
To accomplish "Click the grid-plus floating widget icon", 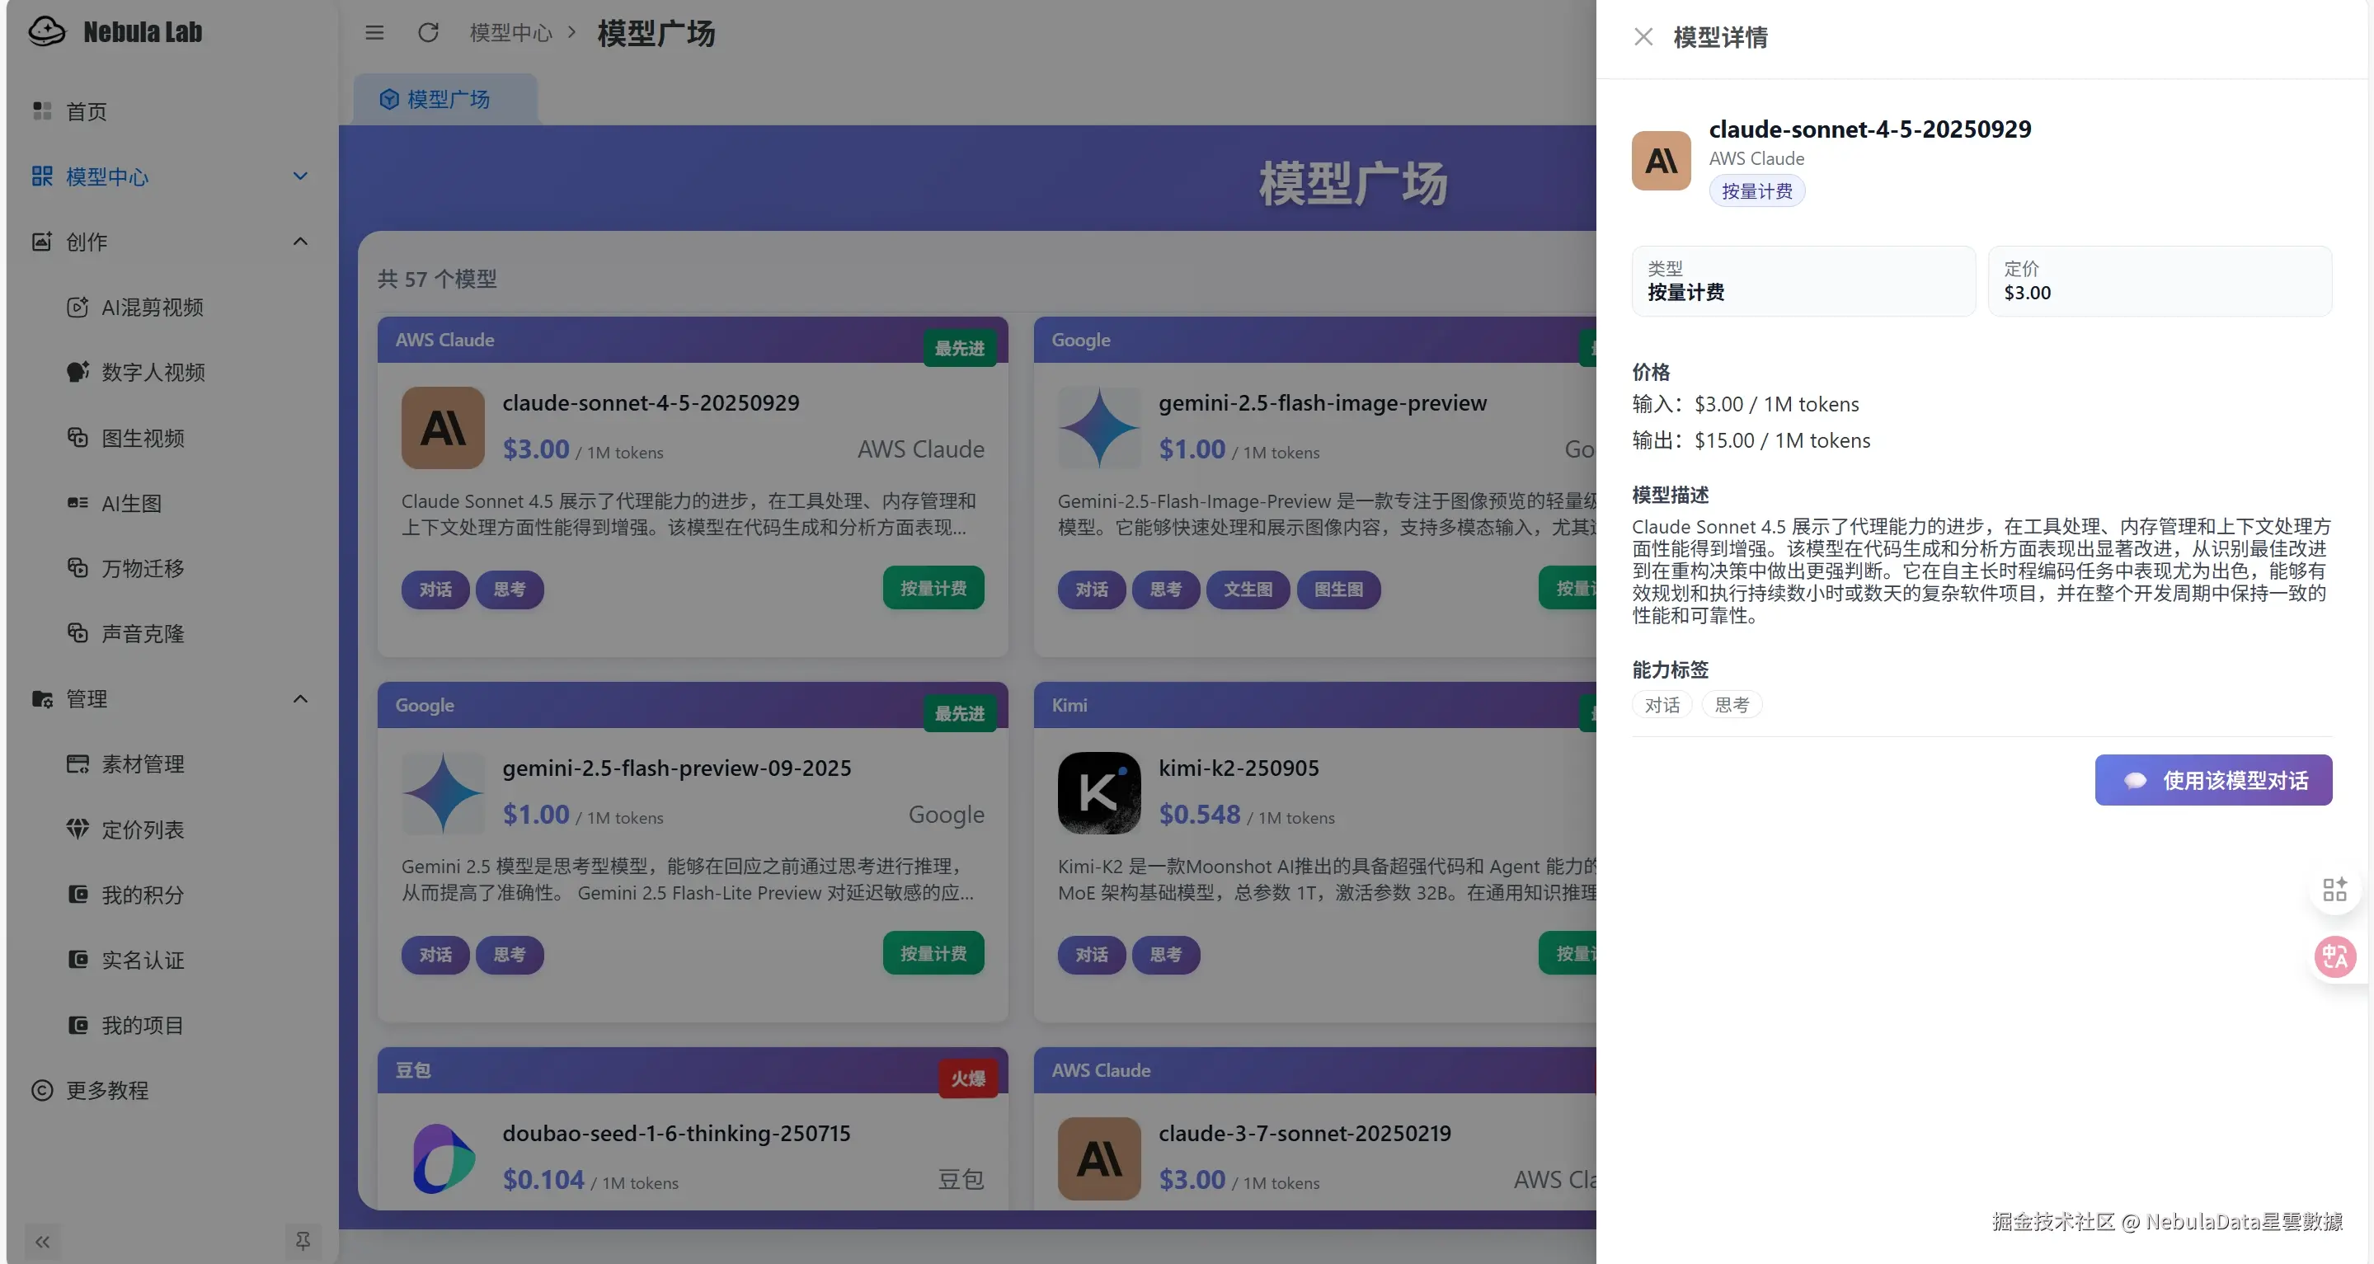I will [x=2334, y=889].
